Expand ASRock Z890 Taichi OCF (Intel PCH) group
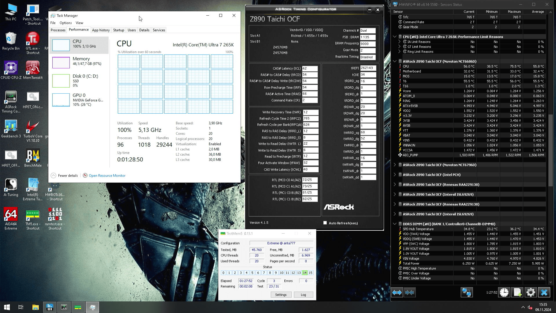This screenshot has width=556, height=313. pyautogui.click(x=395, y=175)
